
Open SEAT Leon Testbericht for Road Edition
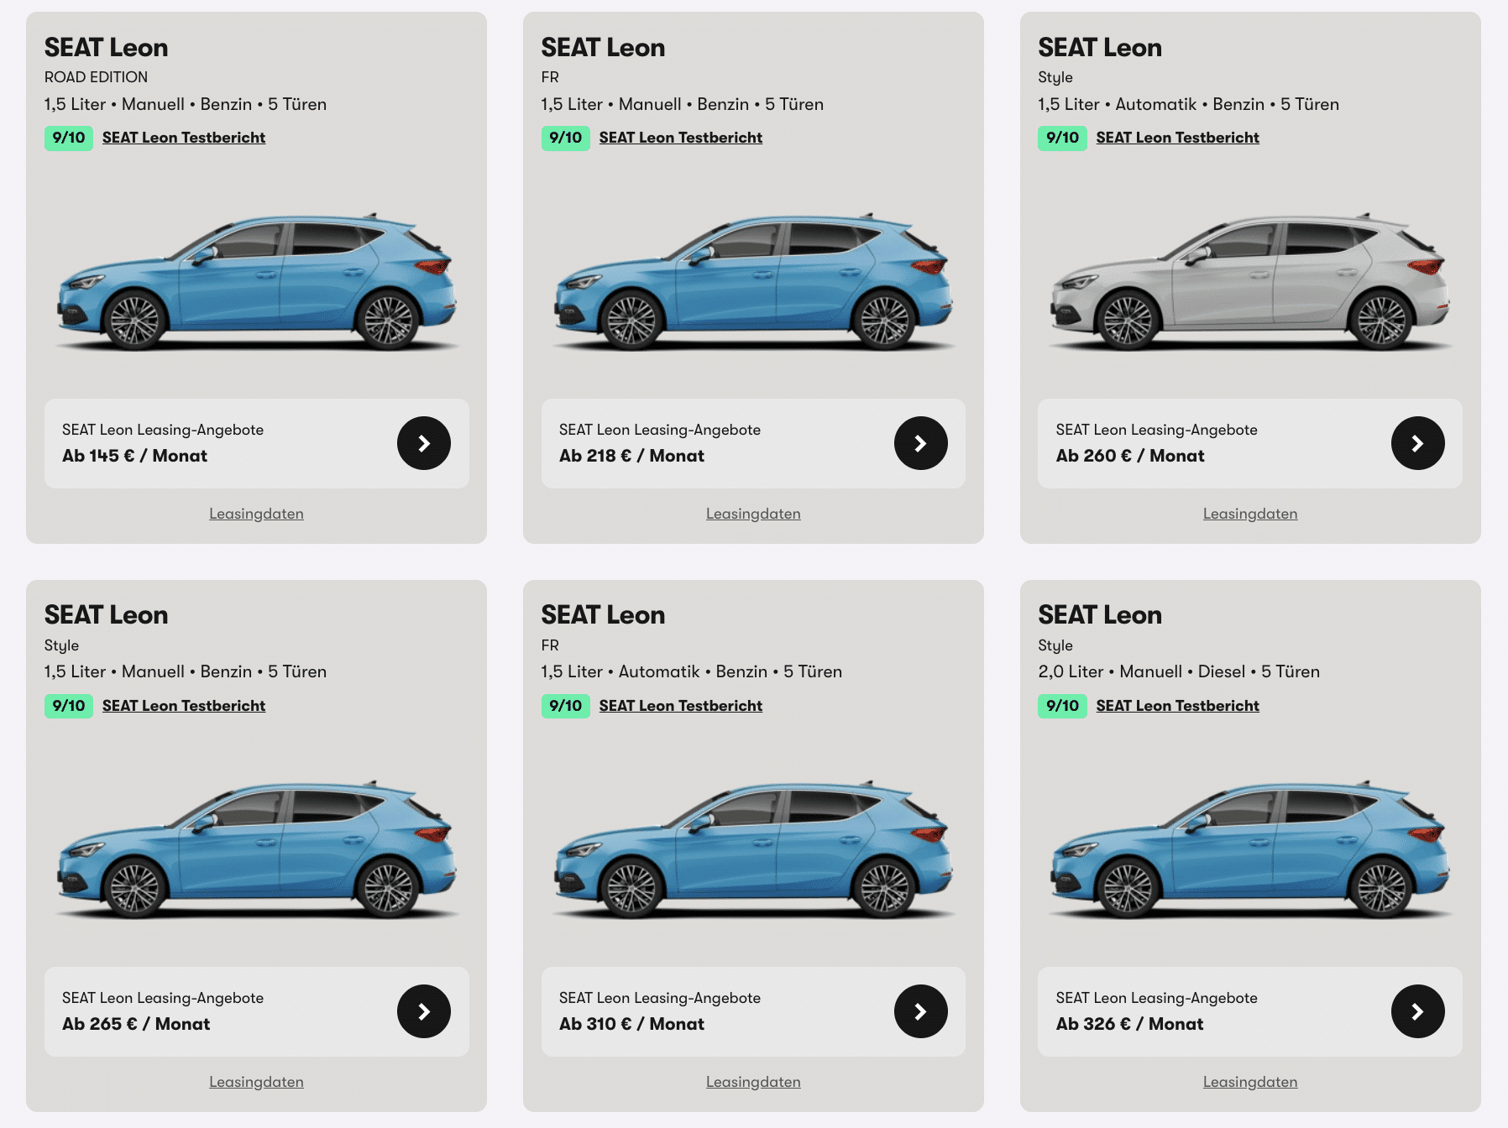click(184, 138)
